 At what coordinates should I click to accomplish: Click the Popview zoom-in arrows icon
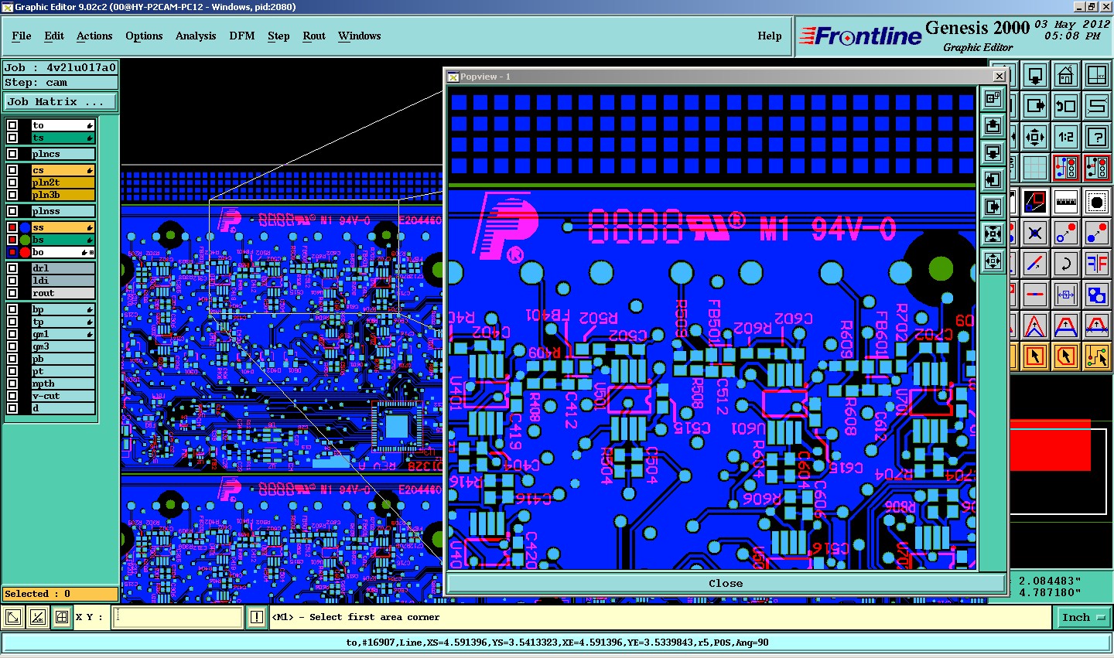tap(993, 234)
